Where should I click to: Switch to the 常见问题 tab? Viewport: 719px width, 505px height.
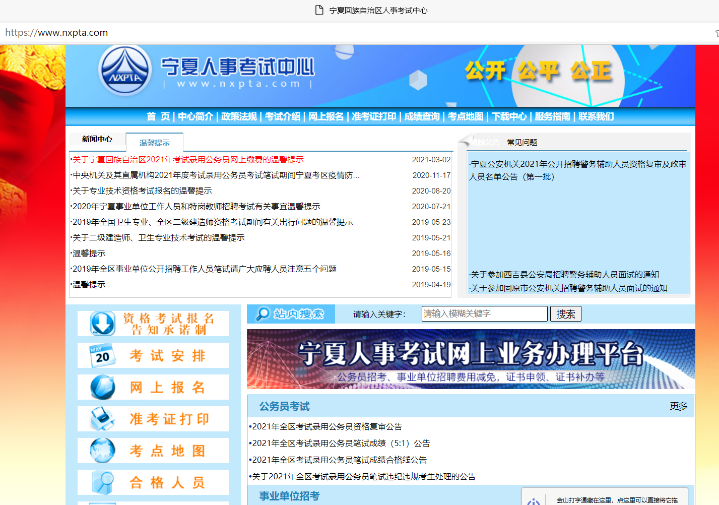point(522,143)
